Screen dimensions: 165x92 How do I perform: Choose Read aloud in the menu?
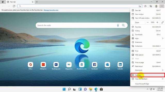(x=147, y=66)
